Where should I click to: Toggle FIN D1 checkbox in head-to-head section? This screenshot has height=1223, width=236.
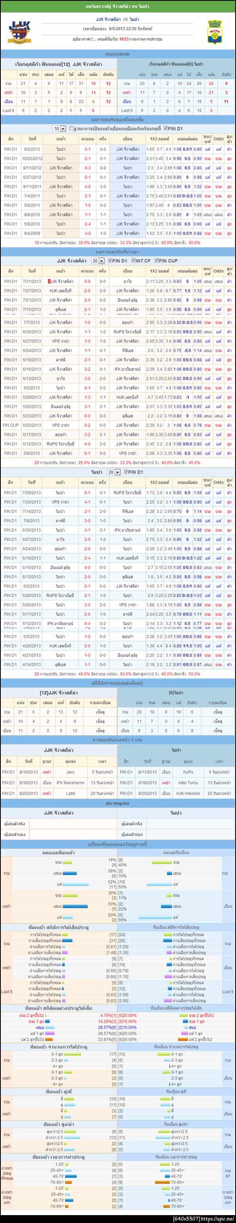click(x=165, y=128)
